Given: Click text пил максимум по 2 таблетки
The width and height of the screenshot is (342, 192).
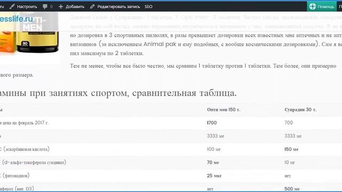Looking at the screenshot, I should click(x=107, y=53).
